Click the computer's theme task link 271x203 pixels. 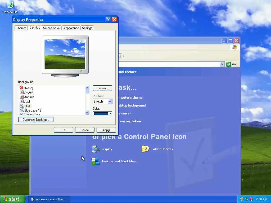click(x=130, y=98)
